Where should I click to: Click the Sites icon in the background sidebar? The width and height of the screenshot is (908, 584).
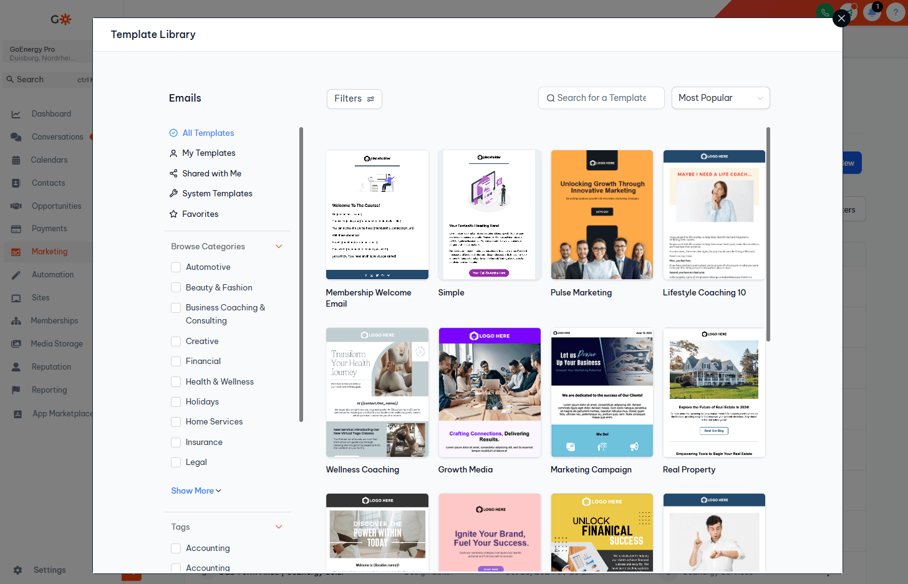tap(16, 298)
